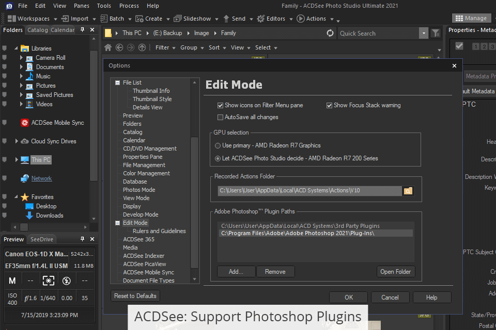Open the Slideshow toolbar item
Screen dimensions: 496x330
(x=192, y=19)
